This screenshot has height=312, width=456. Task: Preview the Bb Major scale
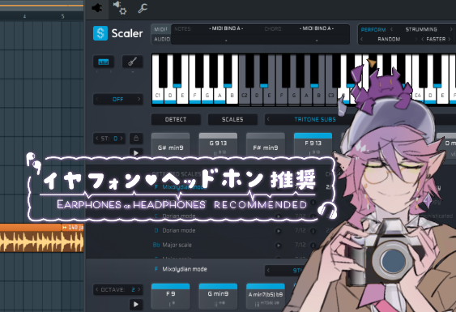(x=279, y=246)
